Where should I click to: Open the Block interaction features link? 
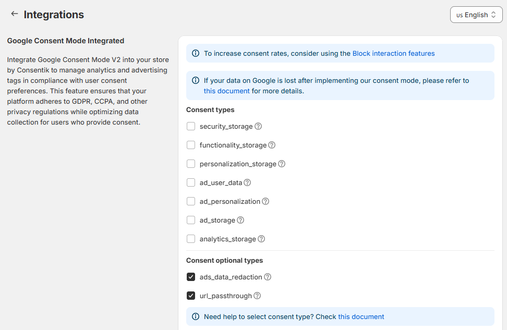pyautogui.click(x=393, y=53)
